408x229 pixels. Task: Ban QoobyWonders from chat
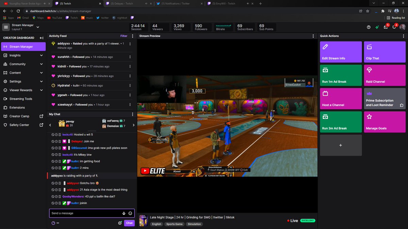pos(53,196)
